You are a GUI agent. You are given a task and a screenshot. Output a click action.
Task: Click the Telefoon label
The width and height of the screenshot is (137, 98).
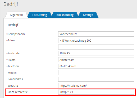[13, 66]
